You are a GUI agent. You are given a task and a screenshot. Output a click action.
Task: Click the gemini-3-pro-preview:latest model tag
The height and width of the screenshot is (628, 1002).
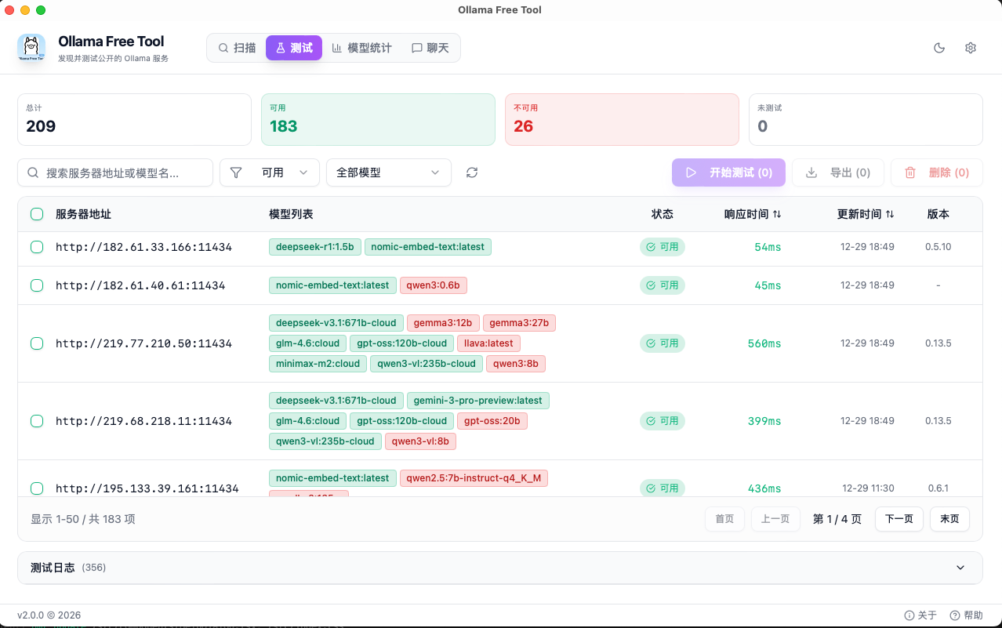tap(478, 401)
